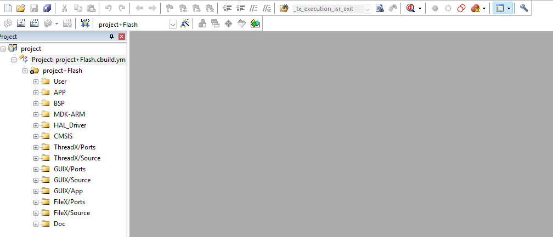Click the Navigate Forwards arrow
The image size is (553, 237).
(153, 8)
